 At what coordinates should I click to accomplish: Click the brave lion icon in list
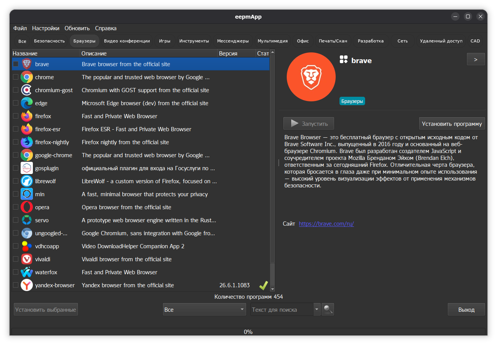coord(27,64)
